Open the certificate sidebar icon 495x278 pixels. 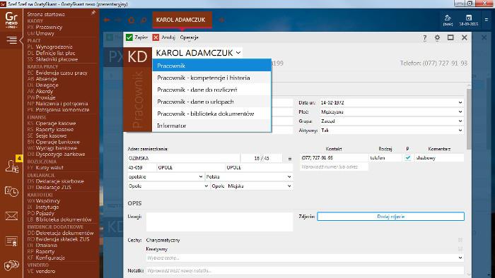[x=12, y=241]
